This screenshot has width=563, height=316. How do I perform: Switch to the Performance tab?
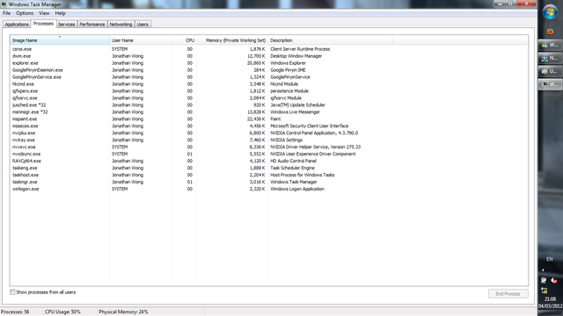pyautogui.click(x=91, y=25)
